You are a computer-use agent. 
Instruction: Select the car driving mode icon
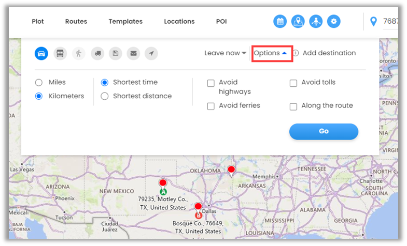(42, 53)
